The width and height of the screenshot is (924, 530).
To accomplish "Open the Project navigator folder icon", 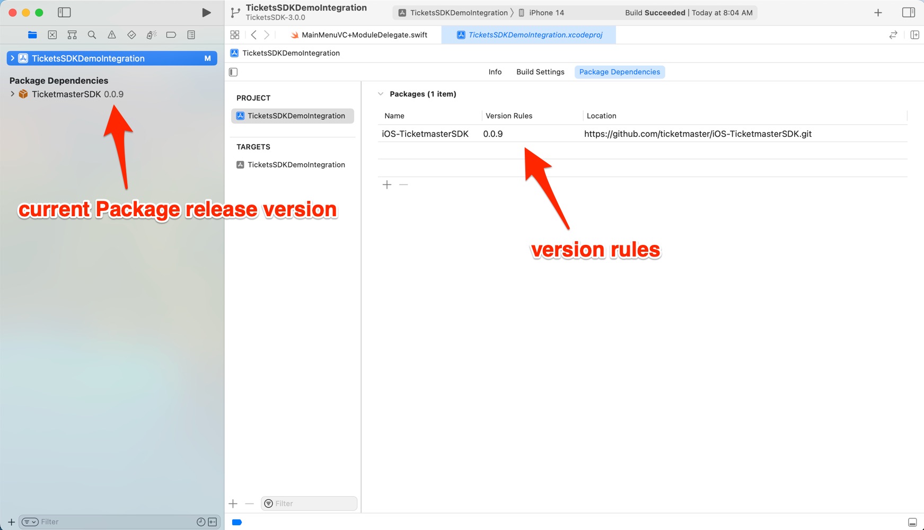I will pos(32,35).
